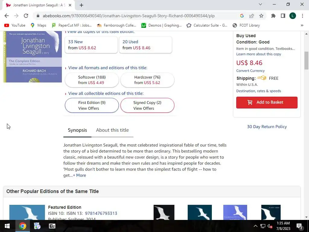The image size is (309, 232).
Task: Open the Windows Start menu
Action: pos(7,226)
